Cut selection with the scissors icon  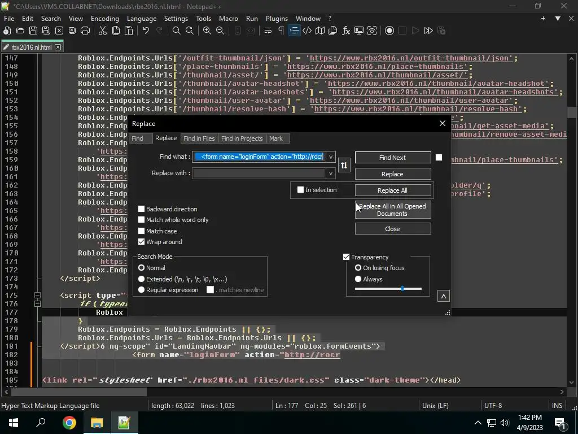tap(103, 31)
